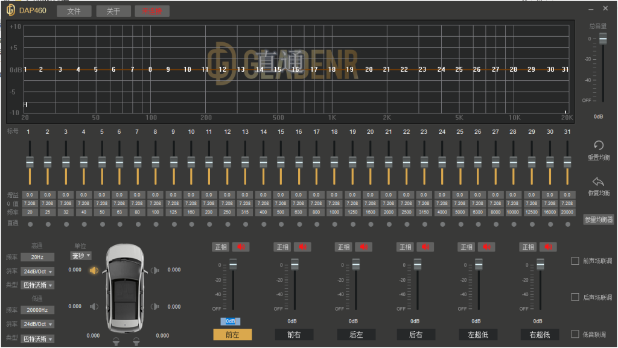Select the 后左 channel tab
Viewport: 618px width, 348px height.
pos(356,335)
